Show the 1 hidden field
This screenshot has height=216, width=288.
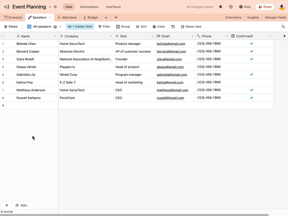(x=80, y=26)
